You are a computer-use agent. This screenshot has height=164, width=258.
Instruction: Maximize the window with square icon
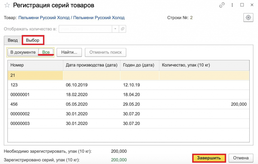(242, 5)
